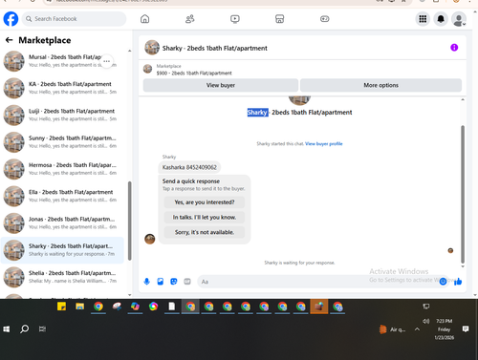
Task: Open the Facebook logo home link
Action: 11,19
